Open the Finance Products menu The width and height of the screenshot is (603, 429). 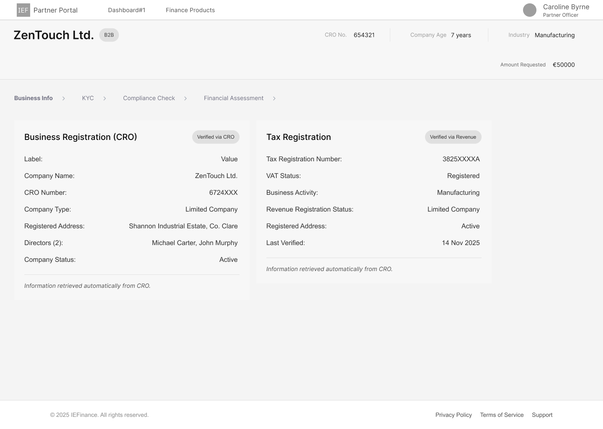point(190,10)
